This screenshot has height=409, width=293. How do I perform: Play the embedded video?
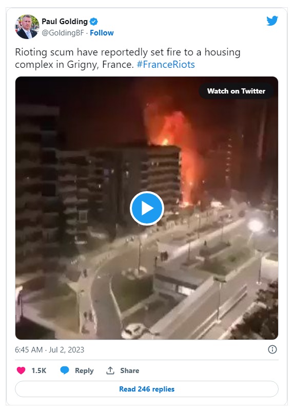pos(147,208)
